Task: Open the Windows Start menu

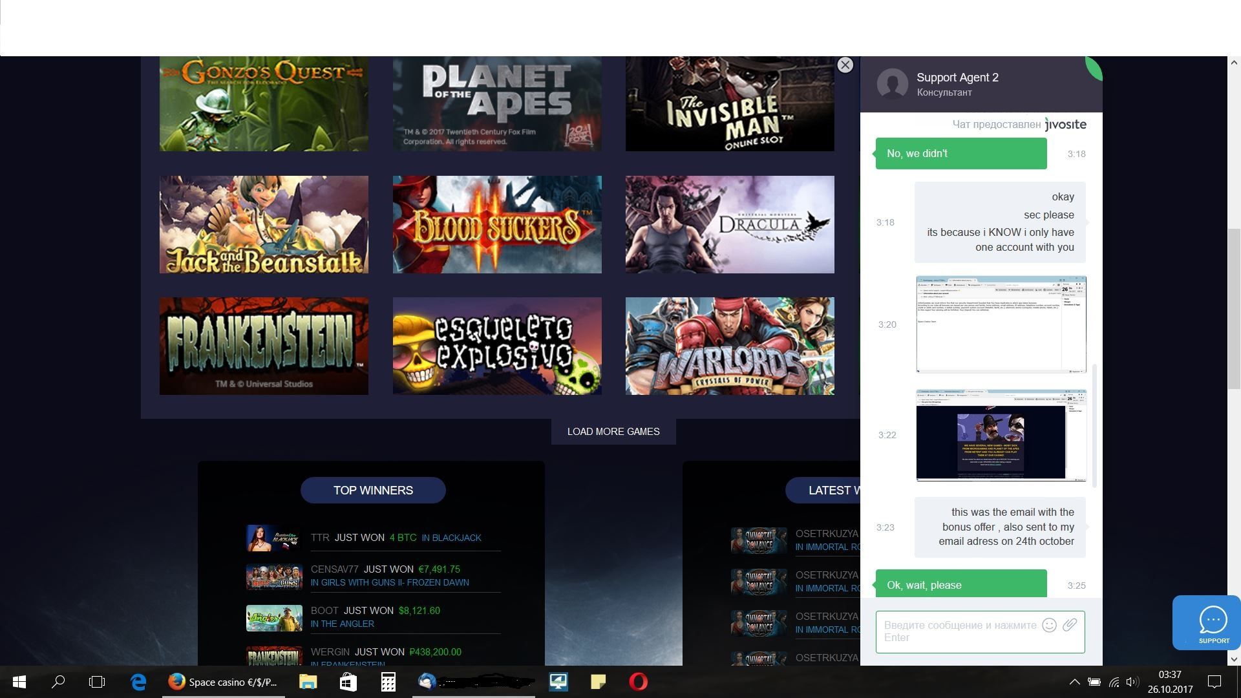Action: tap(19, 682)
